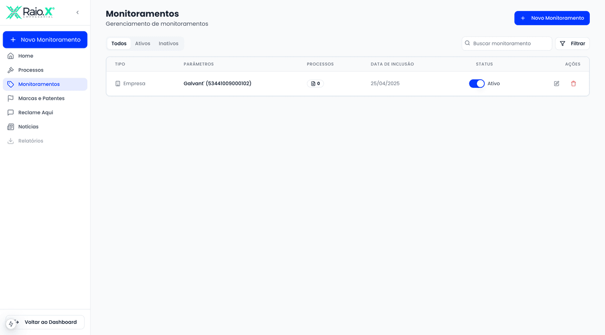This screenshot has width=605, height=335.
Task: Delete the Galvant' monitoring with trash icon
Action: click(x=573, y=84)
